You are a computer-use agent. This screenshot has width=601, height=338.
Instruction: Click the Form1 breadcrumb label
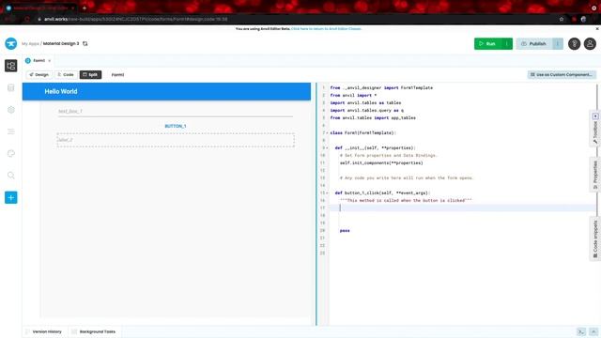117,75
